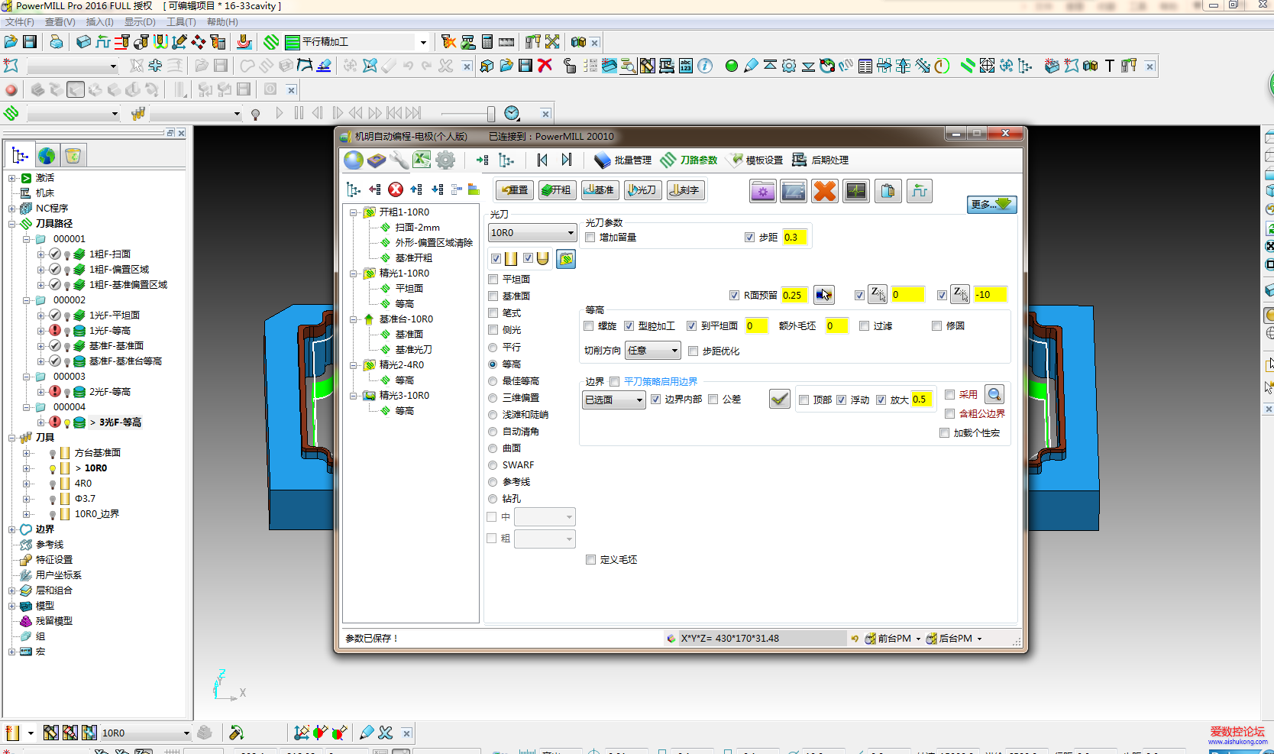Click the purple folder settings icon
The width and height of the screenshot is (1274, 754).
click(x=763, y=191)
